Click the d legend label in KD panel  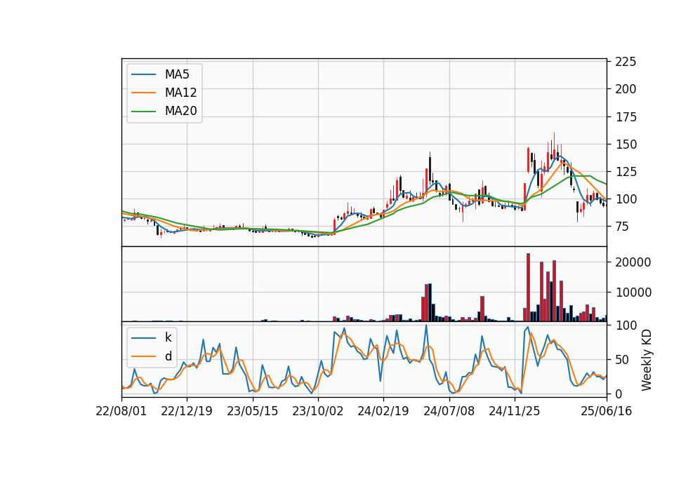click(x=168, y=356)
